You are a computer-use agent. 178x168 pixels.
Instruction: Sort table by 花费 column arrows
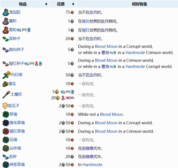[x=73, y=4]
